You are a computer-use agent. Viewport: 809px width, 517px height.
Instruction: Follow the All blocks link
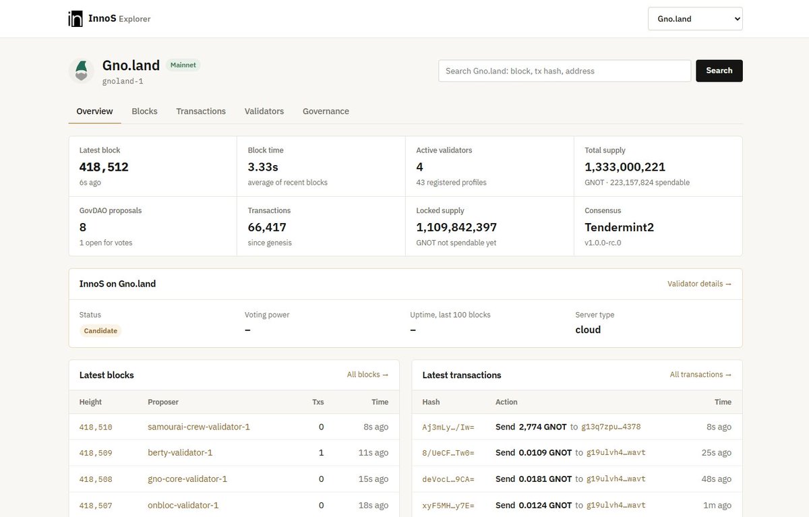pos(368,375)
